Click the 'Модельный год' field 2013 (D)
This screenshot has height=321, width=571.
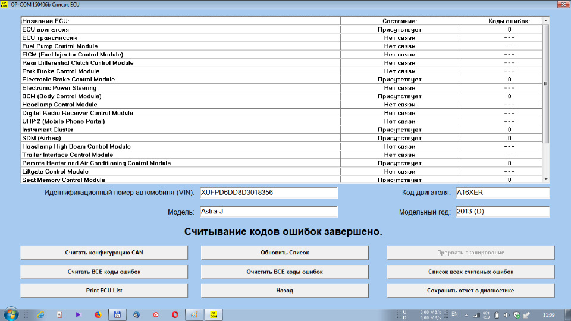(x=503, y=212)
